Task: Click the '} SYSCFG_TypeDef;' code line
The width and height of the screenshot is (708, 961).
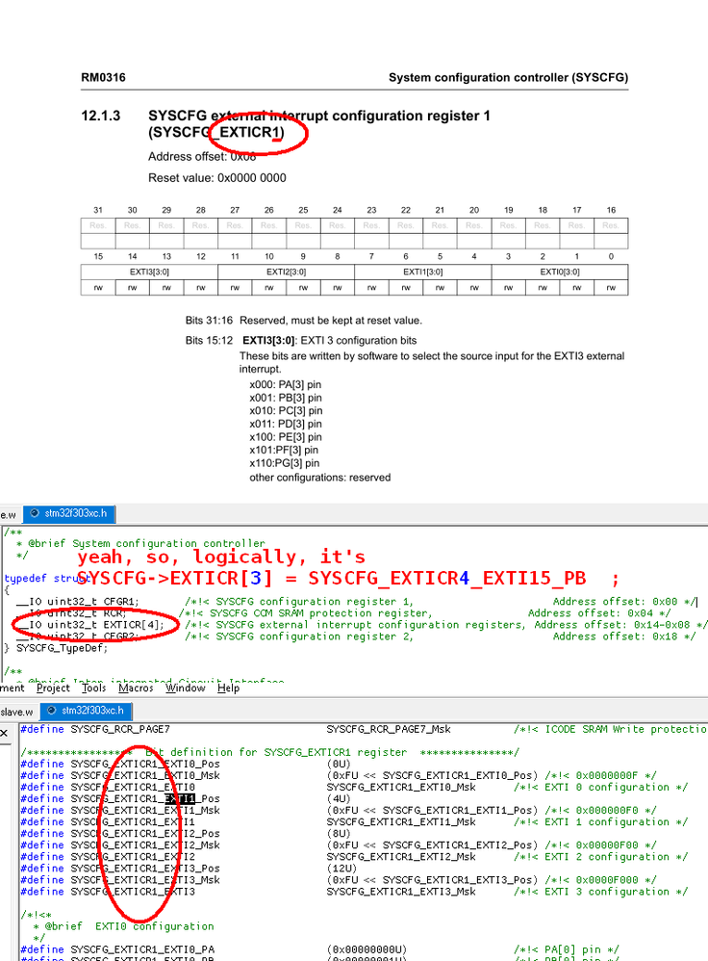Action: click(56, 648)
